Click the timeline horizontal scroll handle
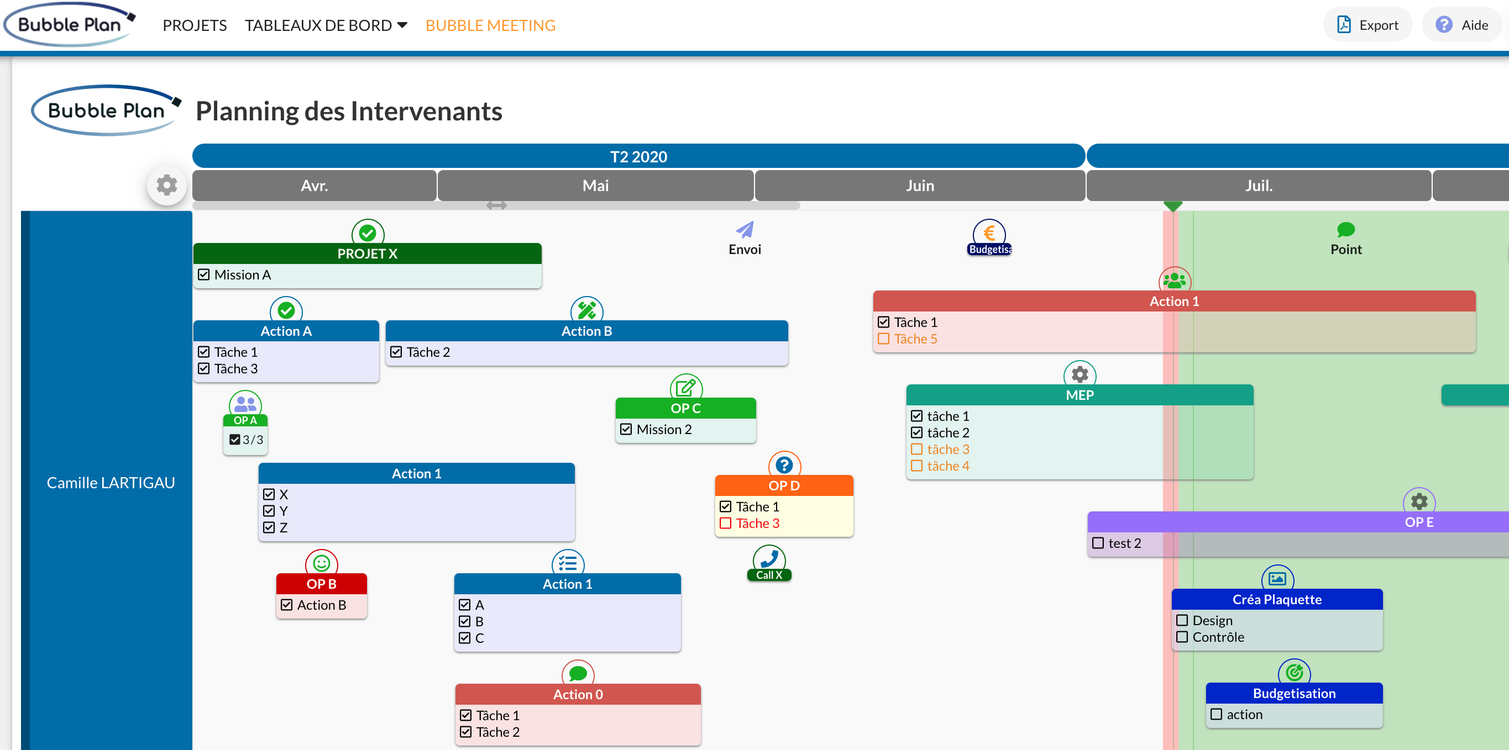 point(496,205)
